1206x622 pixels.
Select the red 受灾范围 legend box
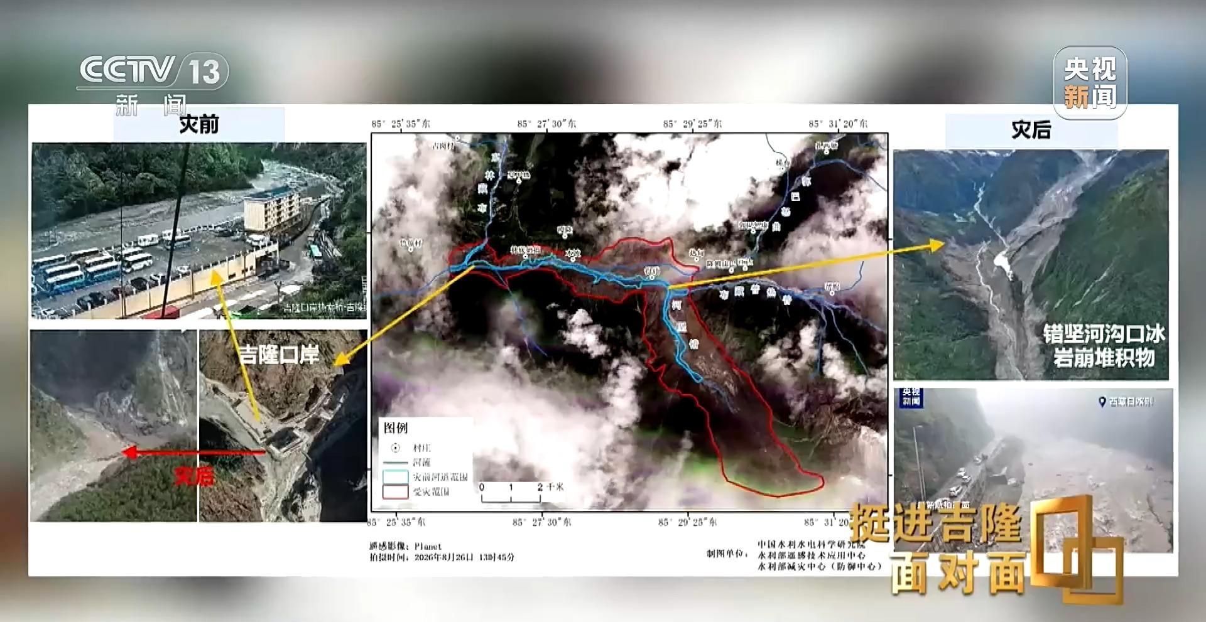coord(396,491)
